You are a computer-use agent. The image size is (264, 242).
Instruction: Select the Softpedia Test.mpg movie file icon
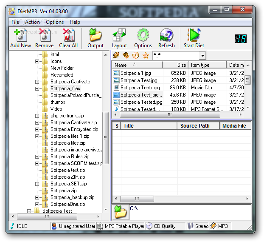(116, 88)
